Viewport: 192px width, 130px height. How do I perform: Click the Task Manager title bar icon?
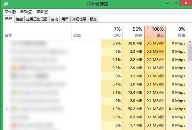[6, 4]
